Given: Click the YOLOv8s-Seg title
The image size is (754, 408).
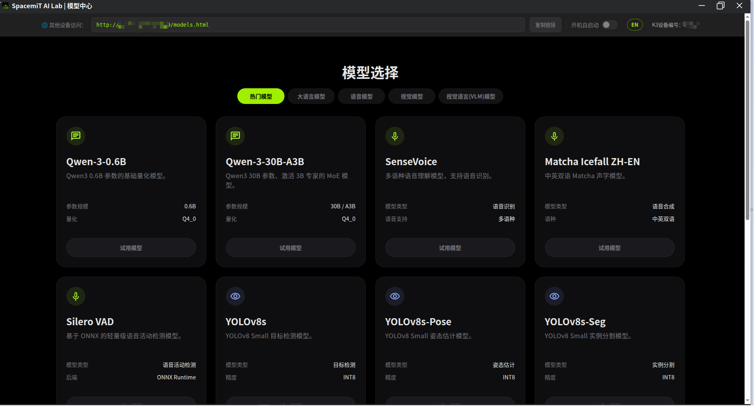Looking at the screenshot, I should (x=575, y=322).
